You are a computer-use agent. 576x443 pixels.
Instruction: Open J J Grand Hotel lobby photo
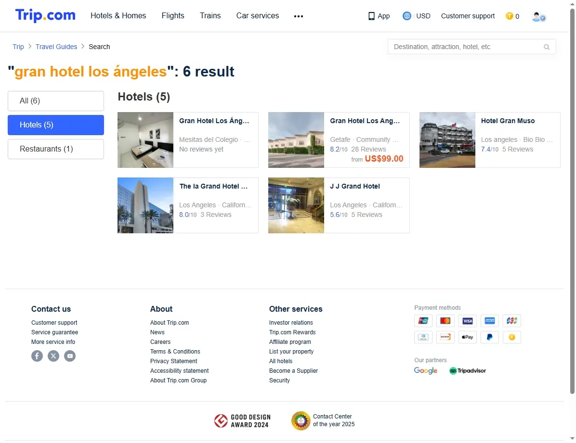point(296,205)
